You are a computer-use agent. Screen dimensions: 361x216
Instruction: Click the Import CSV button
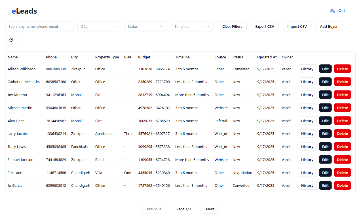[297, 26]
